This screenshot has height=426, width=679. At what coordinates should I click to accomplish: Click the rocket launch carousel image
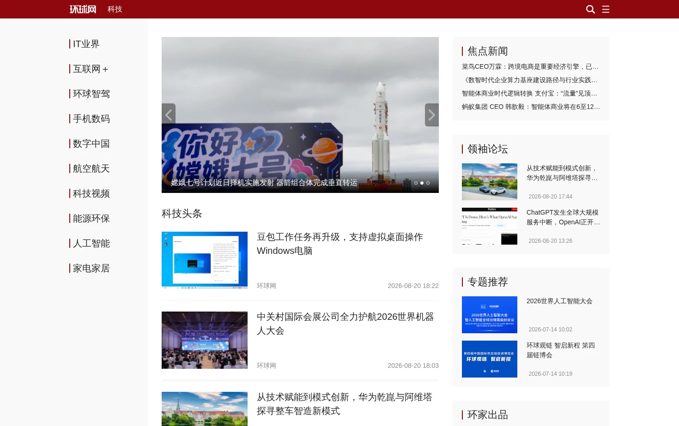pyautogui.click(x=300, y=115)
